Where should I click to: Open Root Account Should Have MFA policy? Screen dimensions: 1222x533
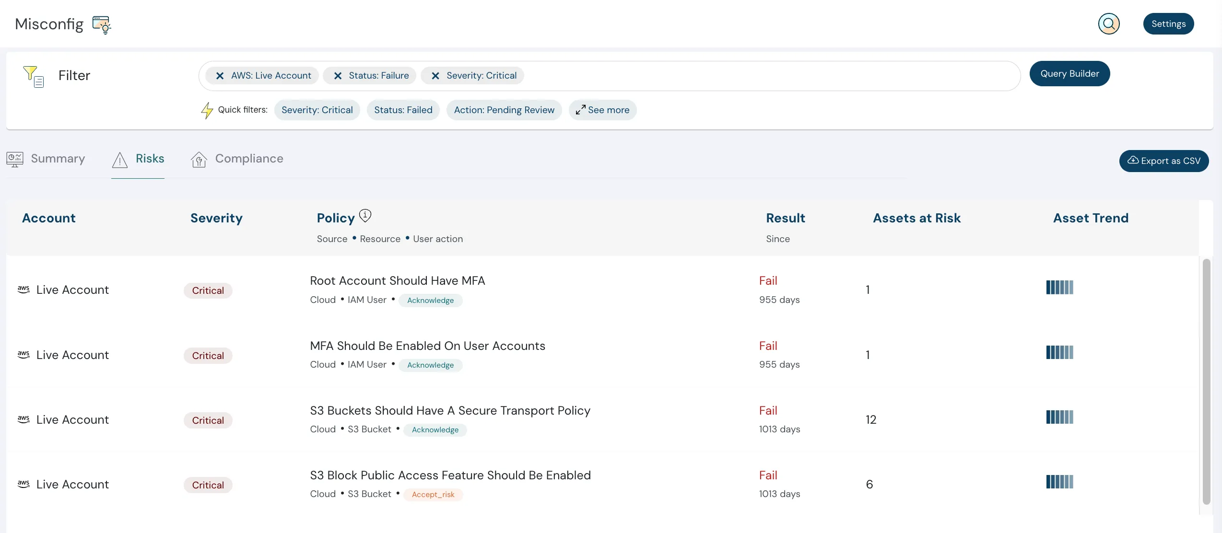pyautogui.click(x=398, y=280)
